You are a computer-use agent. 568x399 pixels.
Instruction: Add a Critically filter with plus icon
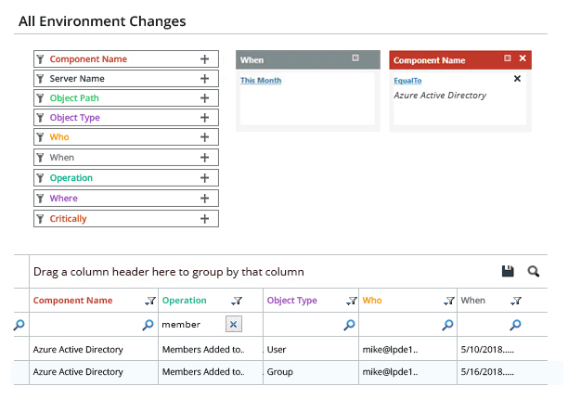pos(205,219)
